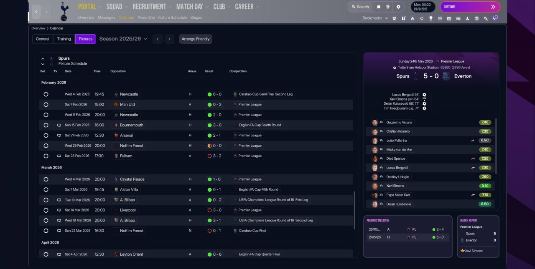Select the Aston Villa fixture radio button
This screenshot has height=269, width=535.
click(x=46, y=190)
